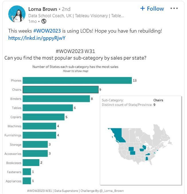This screenshot has width=187, height=194.
Task: Select the Accessories bar
Action: pos(35,154)
